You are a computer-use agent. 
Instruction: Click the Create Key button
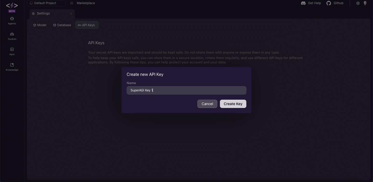[233, 104]
